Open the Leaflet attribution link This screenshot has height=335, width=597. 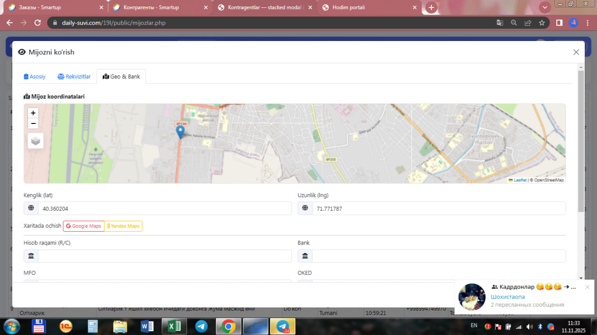tap(520, 180)
